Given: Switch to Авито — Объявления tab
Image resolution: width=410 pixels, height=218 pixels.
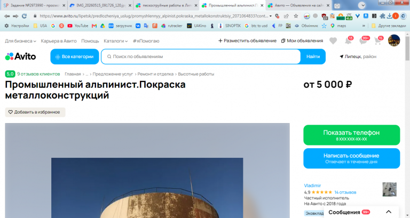Looking at the screenshot, I should pos(299,5).
